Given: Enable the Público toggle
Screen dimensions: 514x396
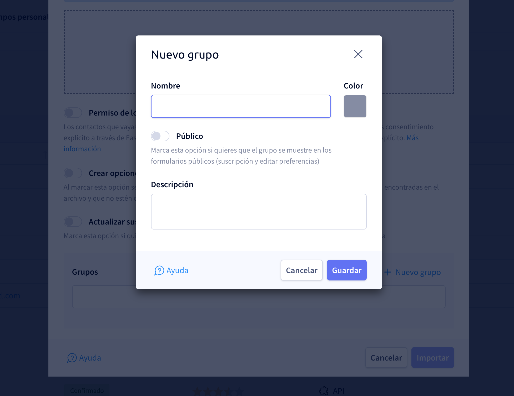Looking at the screenshot, I should tap(160, 136).
